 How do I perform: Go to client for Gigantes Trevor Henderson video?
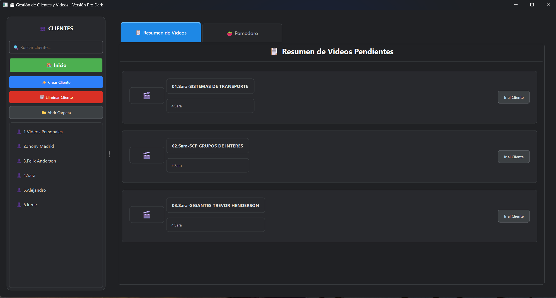pyautogui.click(x=513, y=216)
